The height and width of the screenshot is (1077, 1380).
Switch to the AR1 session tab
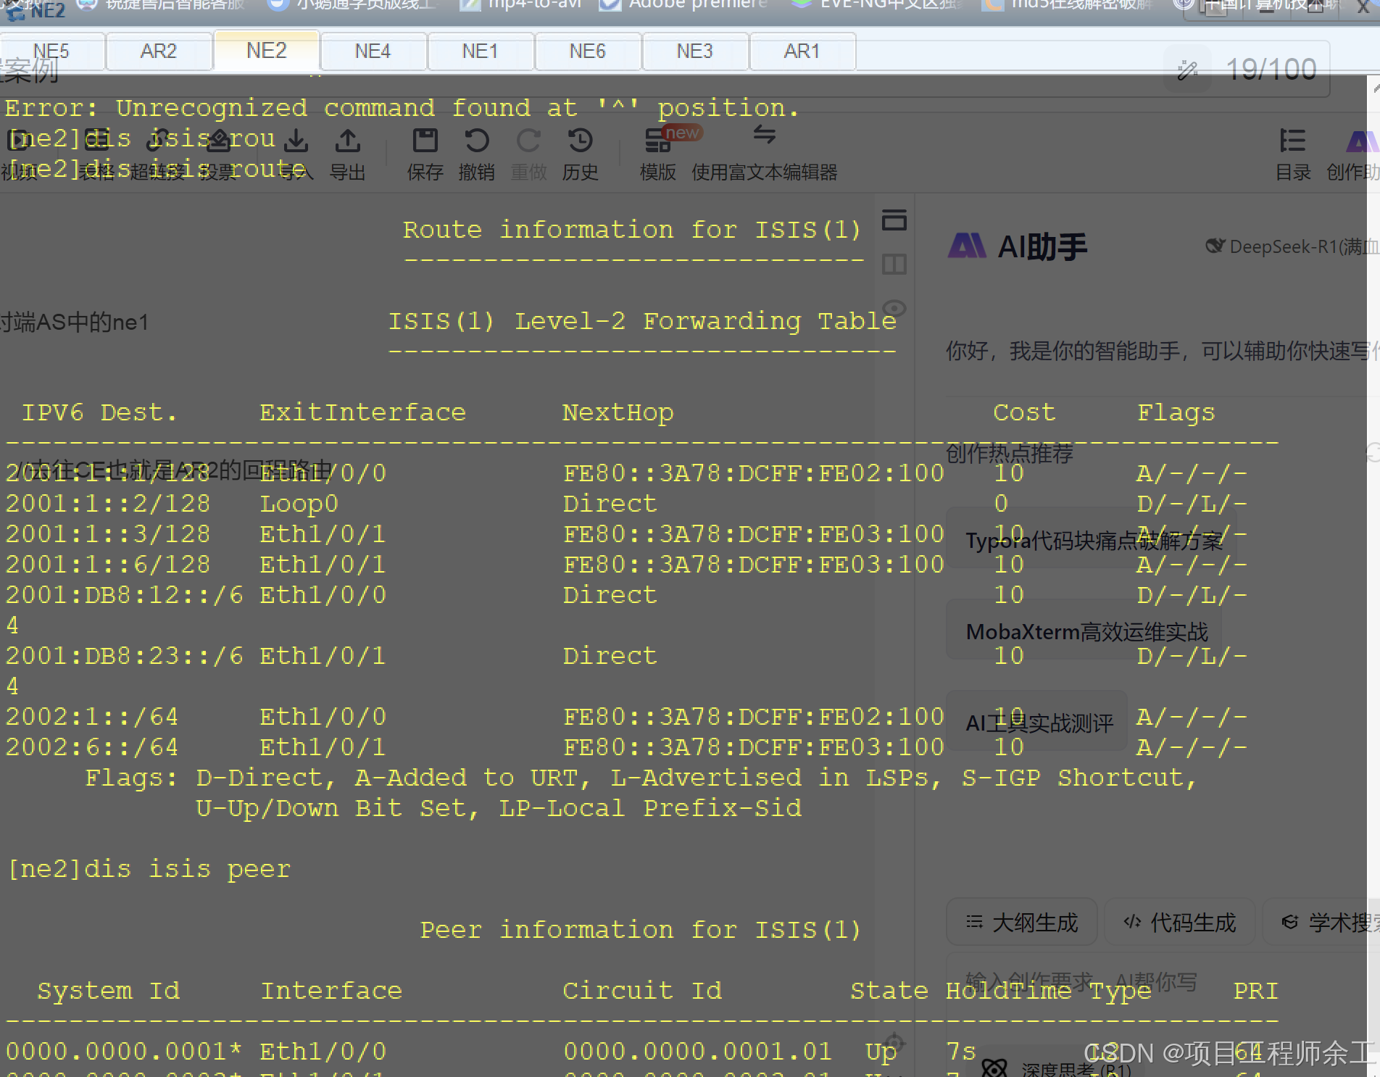(802, 51)
